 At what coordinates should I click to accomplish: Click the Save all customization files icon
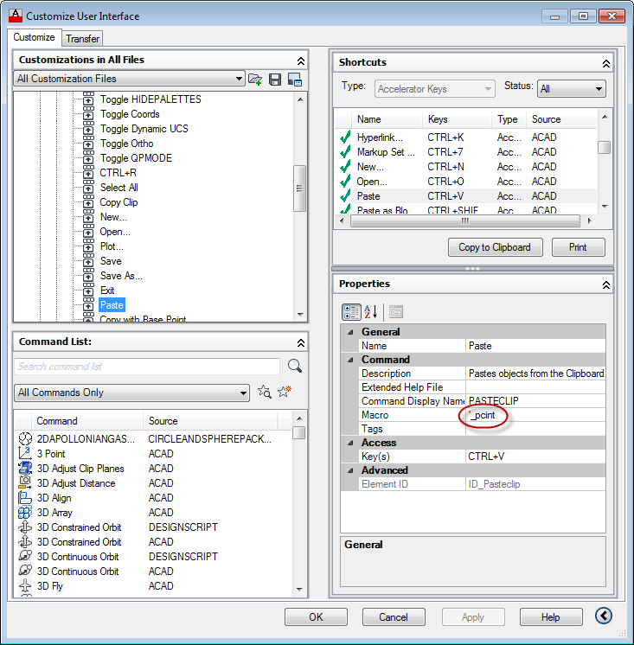275,79
